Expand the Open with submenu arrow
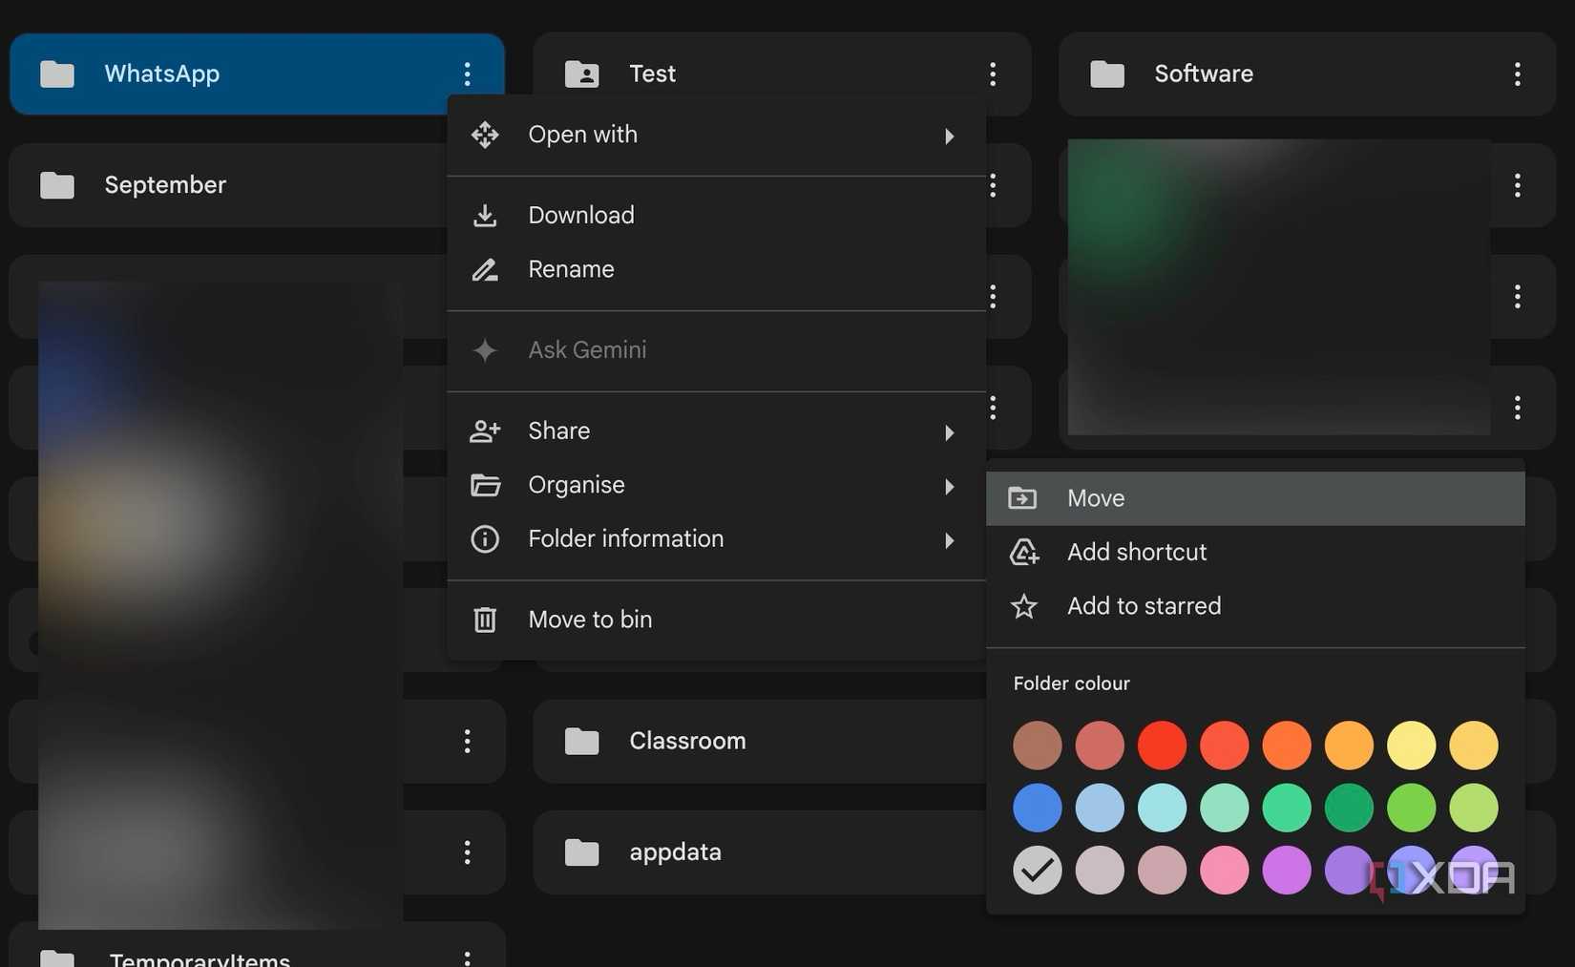This screenshot has width=1575, height=967. [949, 137]
